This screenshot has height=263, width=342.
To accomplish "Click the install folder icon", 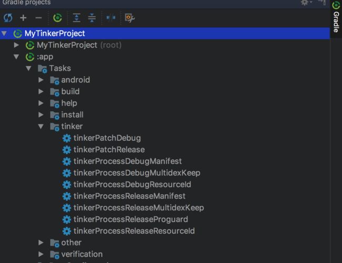I will [x=55, y=115].
